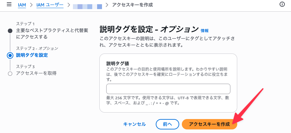
Task: Click the アクセスキーを作成 breadcrumb text
Action: 133,5
